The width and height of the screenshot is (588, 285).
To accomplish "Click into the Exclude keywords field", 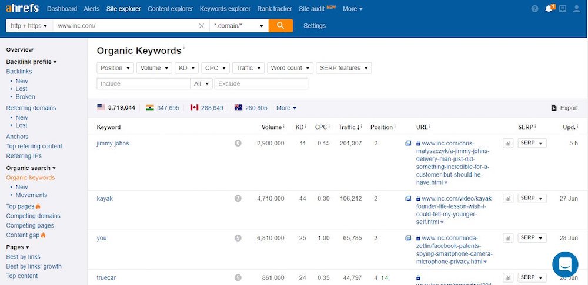I will click(261, 84).
